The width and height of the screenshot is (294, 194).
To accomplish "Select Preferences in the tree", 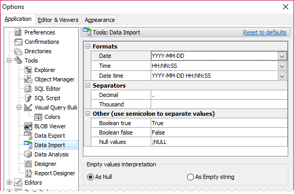I will (x=40, y=32).
